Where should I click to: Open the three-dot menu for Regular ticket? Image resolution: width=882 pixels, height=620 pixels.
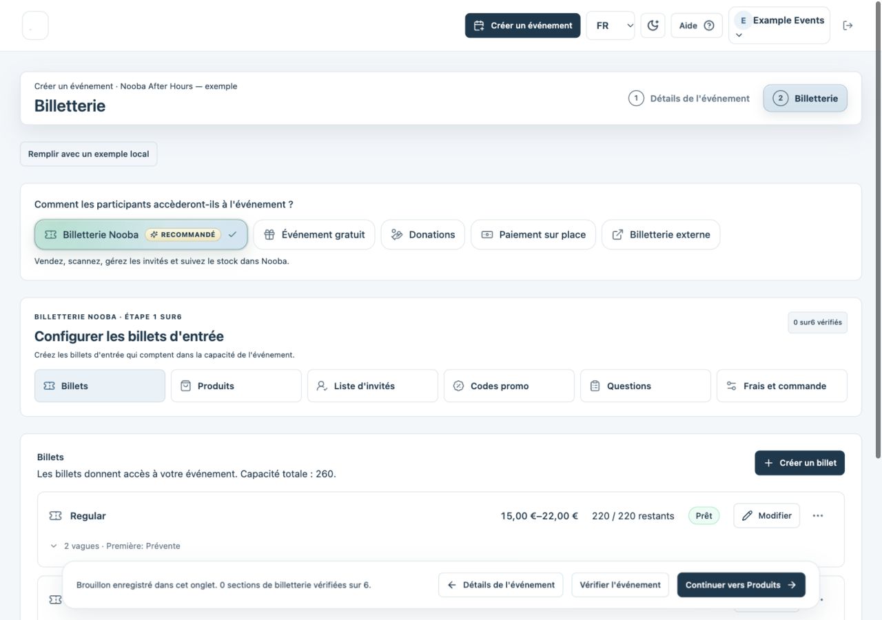tap(818, 516)
